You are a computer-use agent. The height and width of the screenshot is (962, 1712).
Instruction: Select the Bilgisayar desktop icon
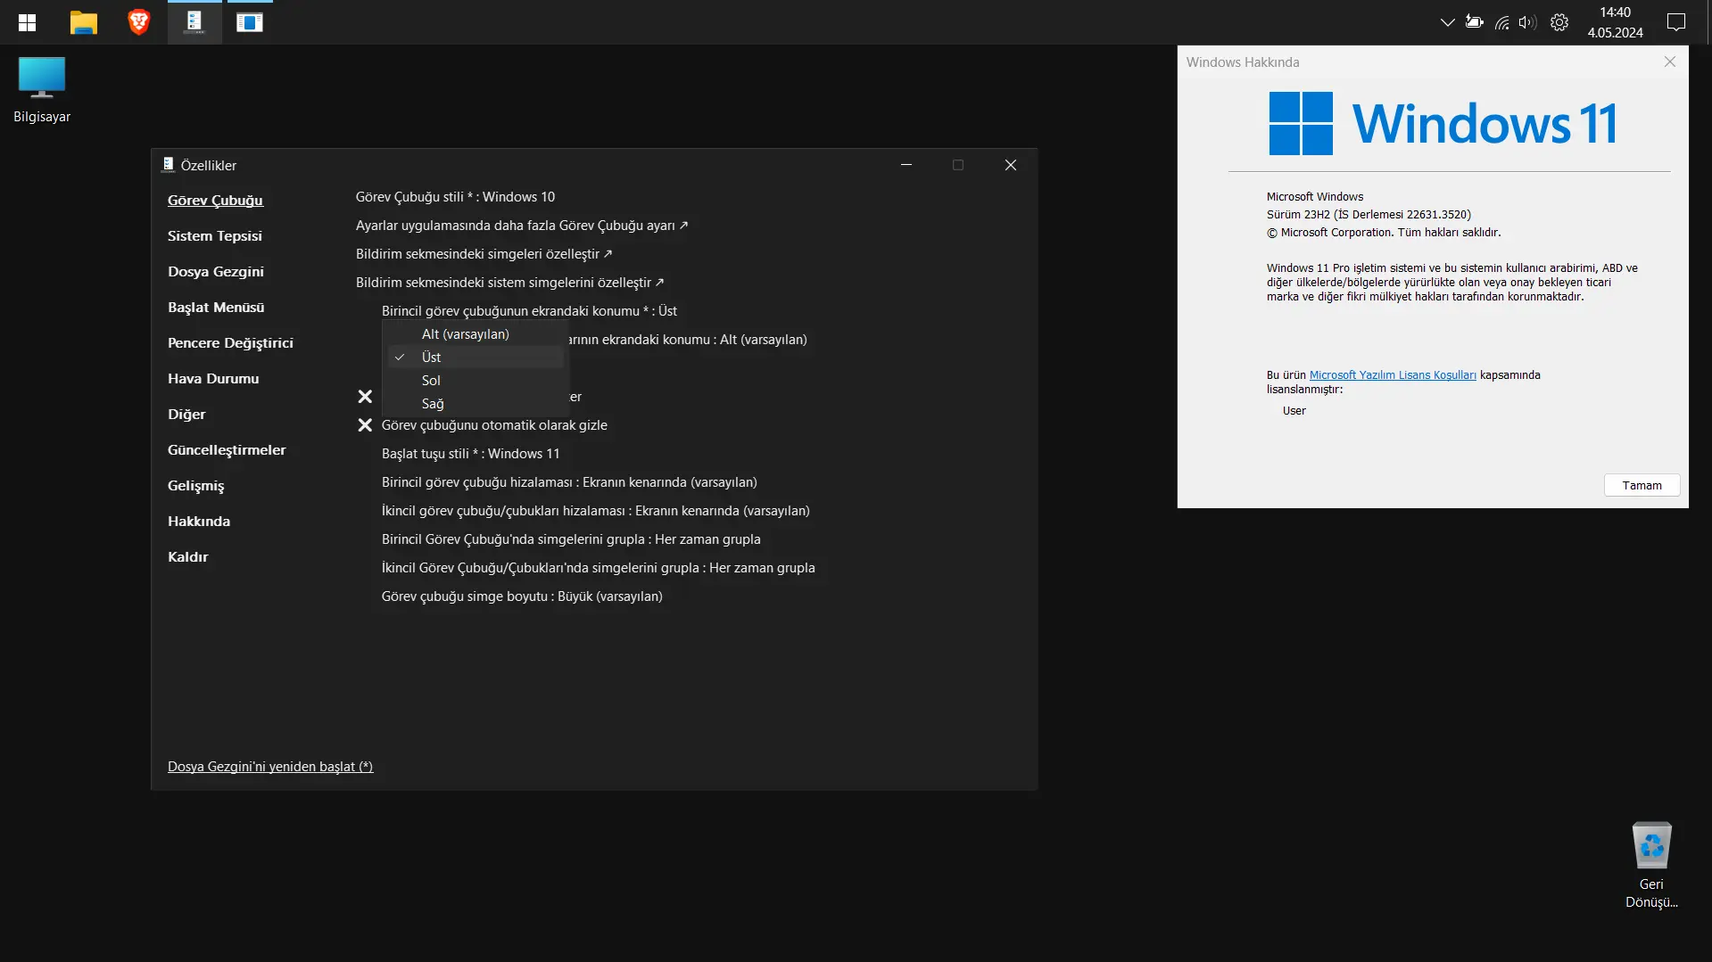pos(42,89)
